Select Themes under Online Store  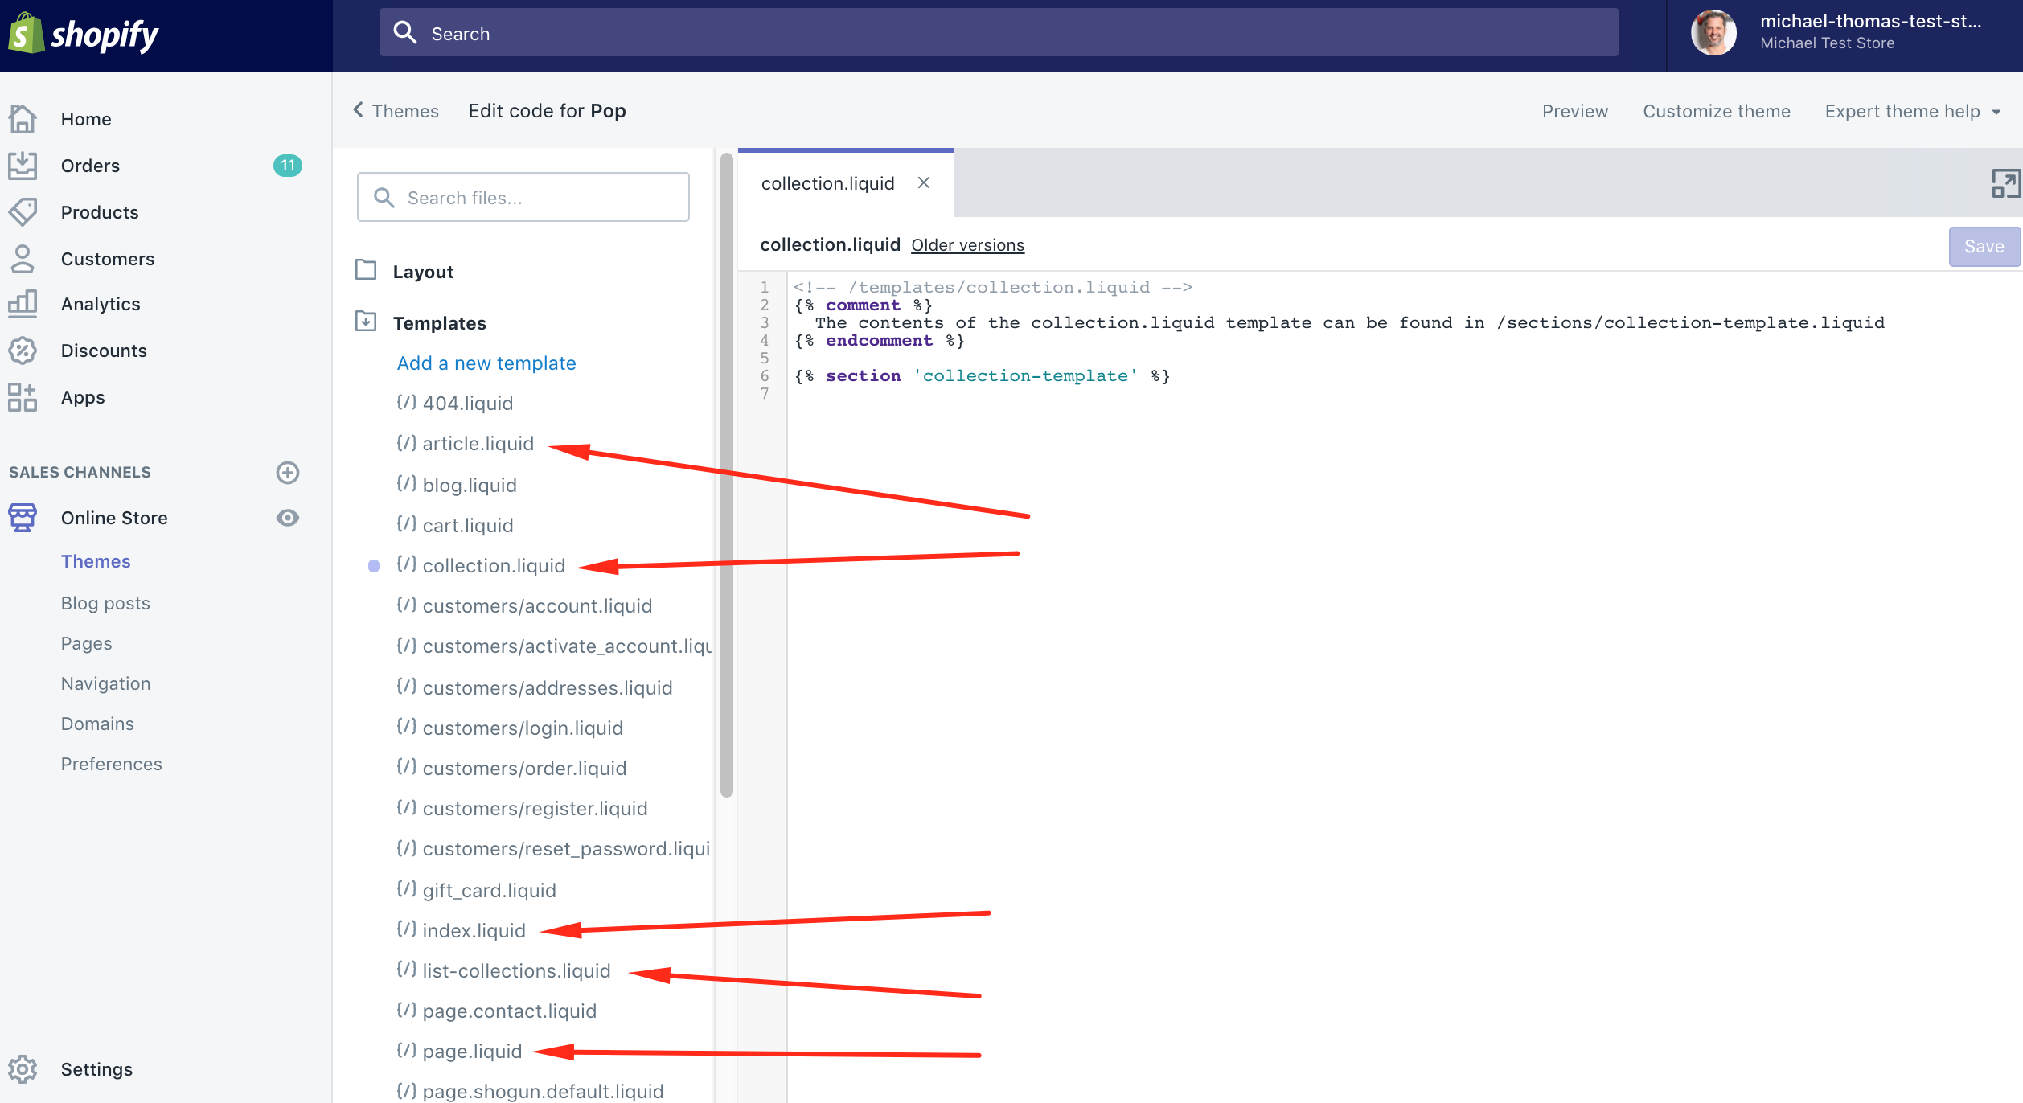click(x=96, y=561)
